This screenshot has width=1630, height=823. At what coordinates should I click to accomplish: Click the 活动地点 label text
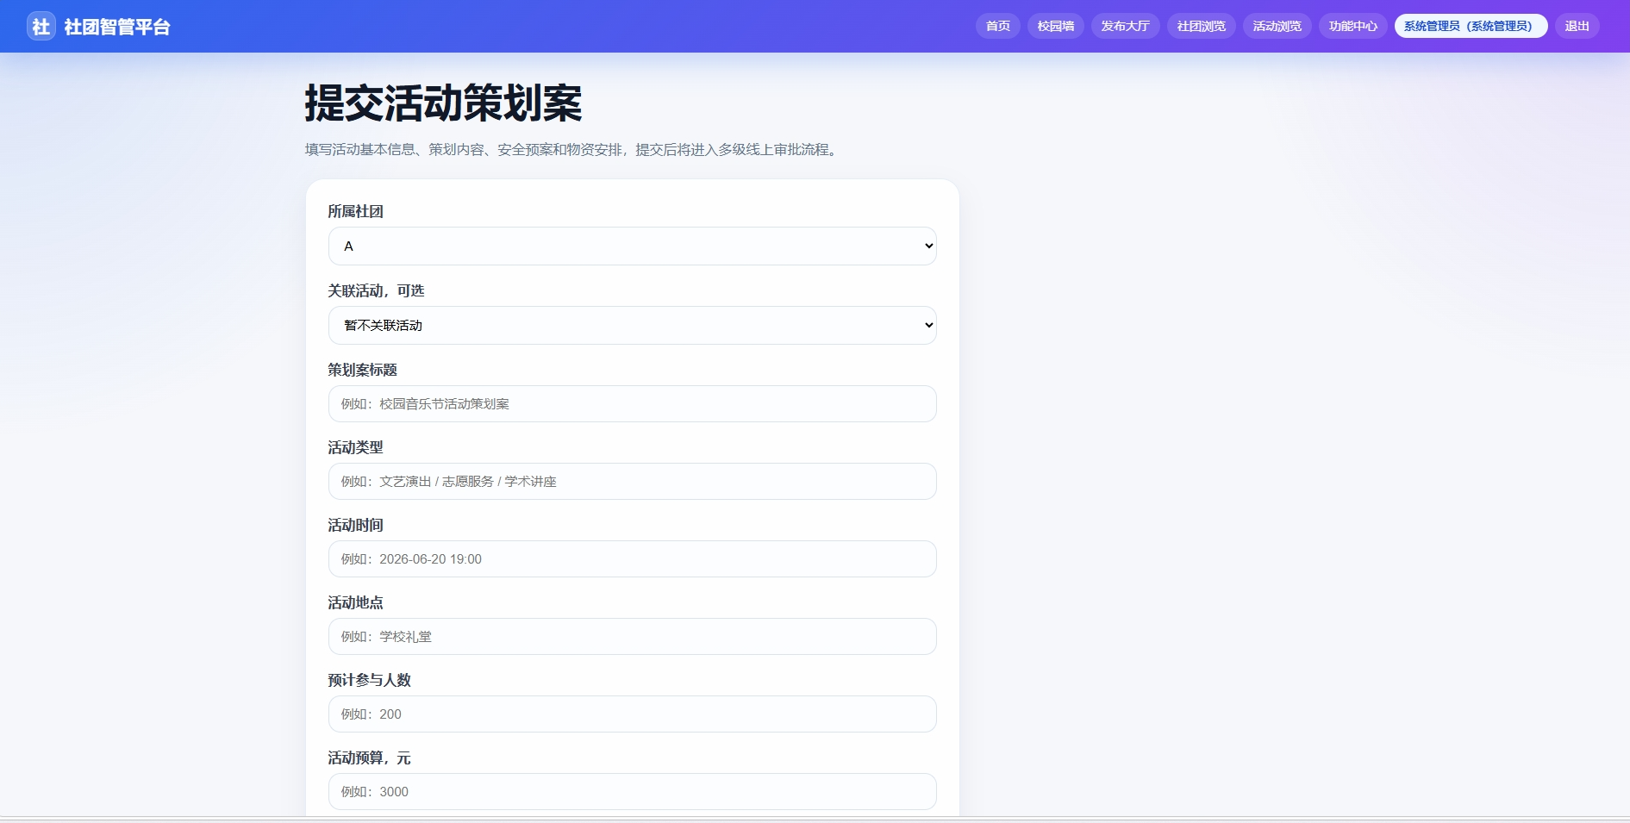[x=356, y=603]
